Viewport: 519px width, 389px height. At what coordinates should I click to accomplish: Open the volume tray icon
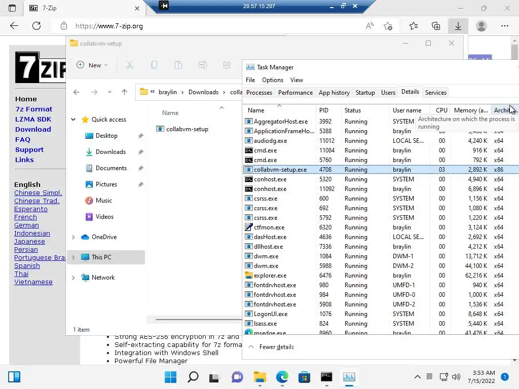click(x=456, y=377)
